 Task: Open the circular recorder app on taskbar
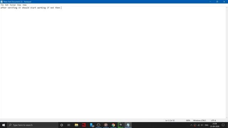coord(106,125)
